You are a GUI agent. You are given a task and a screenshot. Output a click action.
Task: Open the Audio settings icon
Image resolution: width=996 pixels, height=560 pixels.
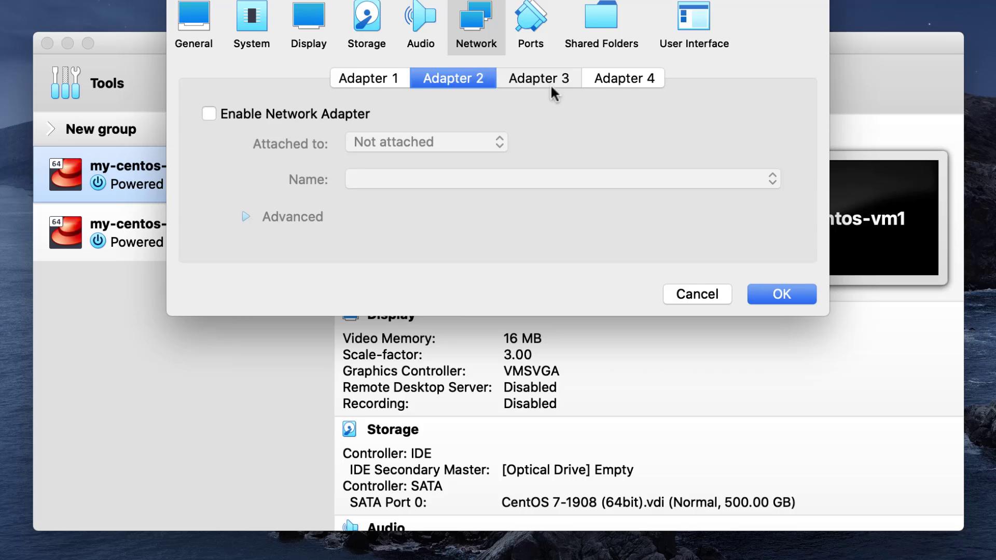421,25
